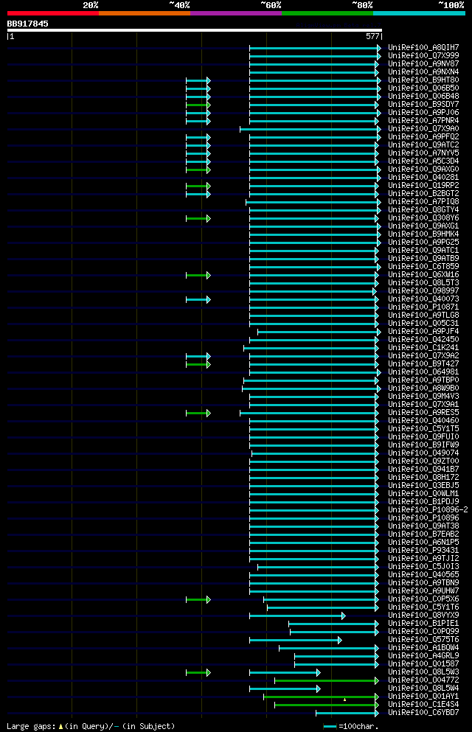Click the orange ~40% identity color segment
This screenshot has width=472, height=732.
(x=145, y=13)
